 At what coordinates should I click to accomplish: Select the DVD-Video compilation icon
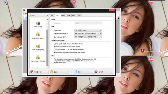(38, 24)
